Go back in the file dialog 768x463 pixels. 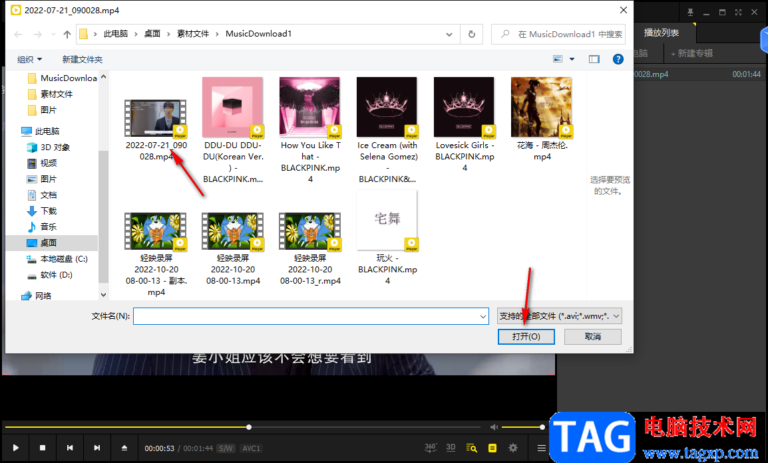(x=18, y=35)
